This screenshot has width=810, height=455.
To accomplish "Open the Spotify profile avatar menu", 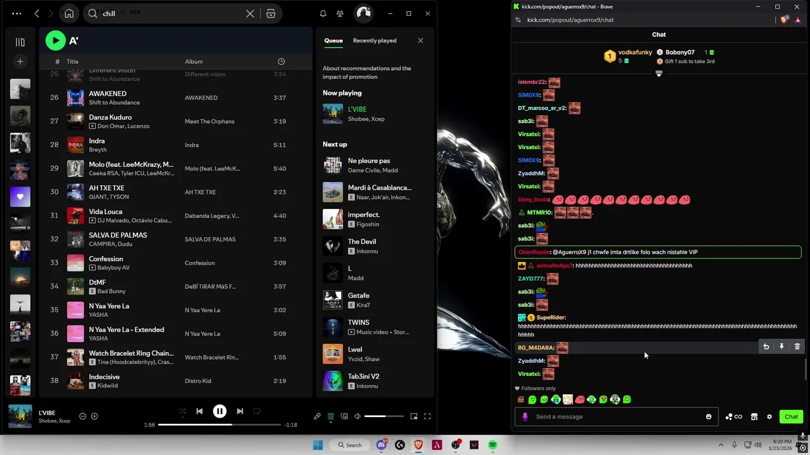I will click(x=363, y=13).
